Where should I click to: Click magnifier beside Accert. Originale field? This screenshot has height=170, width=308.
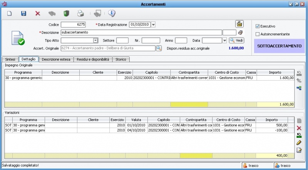pyautogui.click(x=159, y=48)
